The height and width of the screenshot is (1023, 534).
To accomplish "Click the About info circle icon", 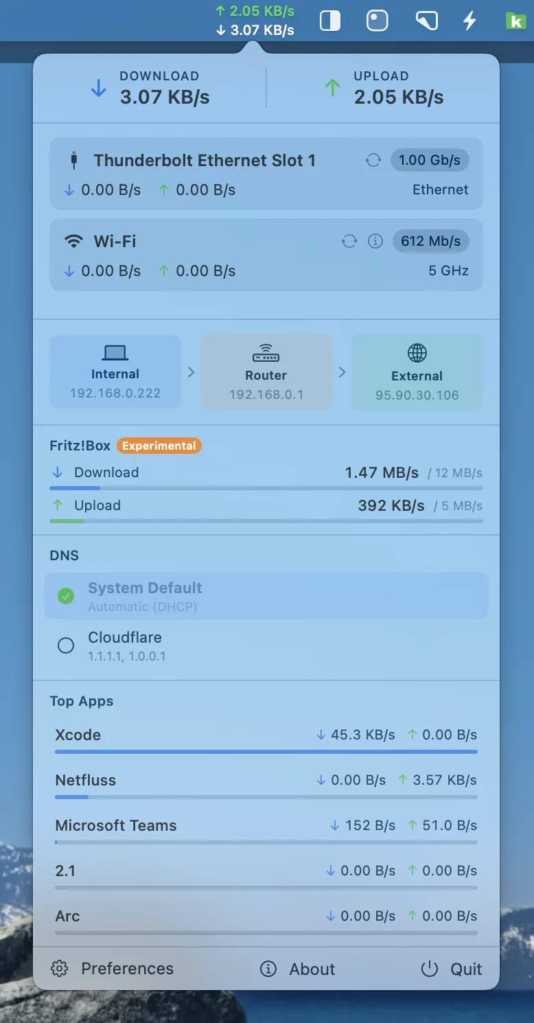I will pos(268,969).
